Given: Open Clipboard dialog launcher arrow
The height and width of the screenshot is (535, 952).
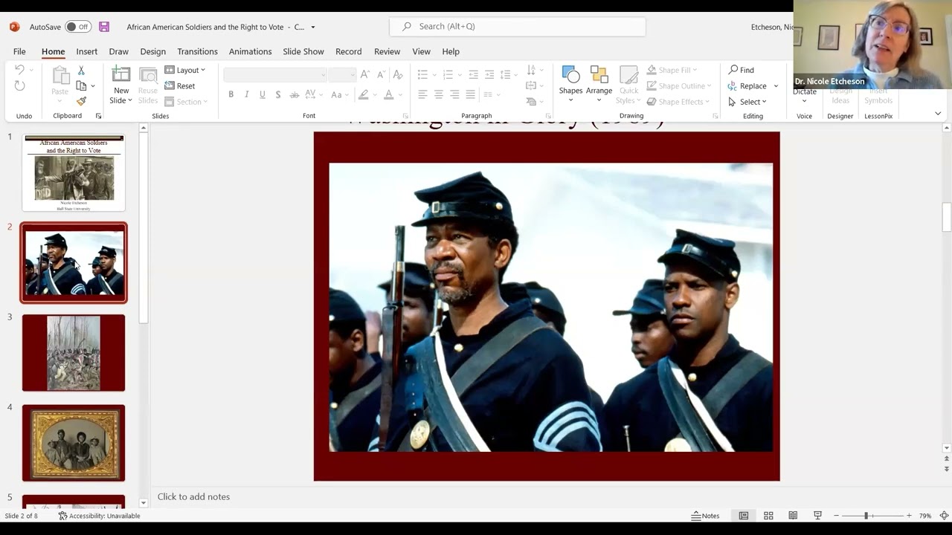Looking at the screenshot, I should (x=98, y=116).
